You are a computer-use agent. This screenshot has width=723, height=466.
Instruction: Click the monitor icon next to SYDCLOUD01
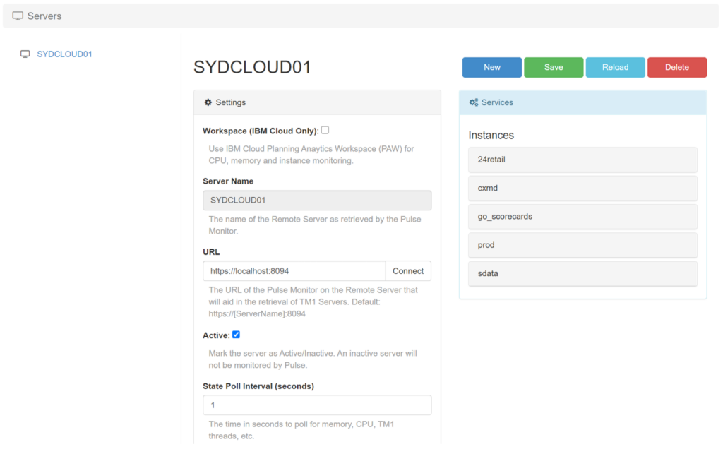pos(25,54)
